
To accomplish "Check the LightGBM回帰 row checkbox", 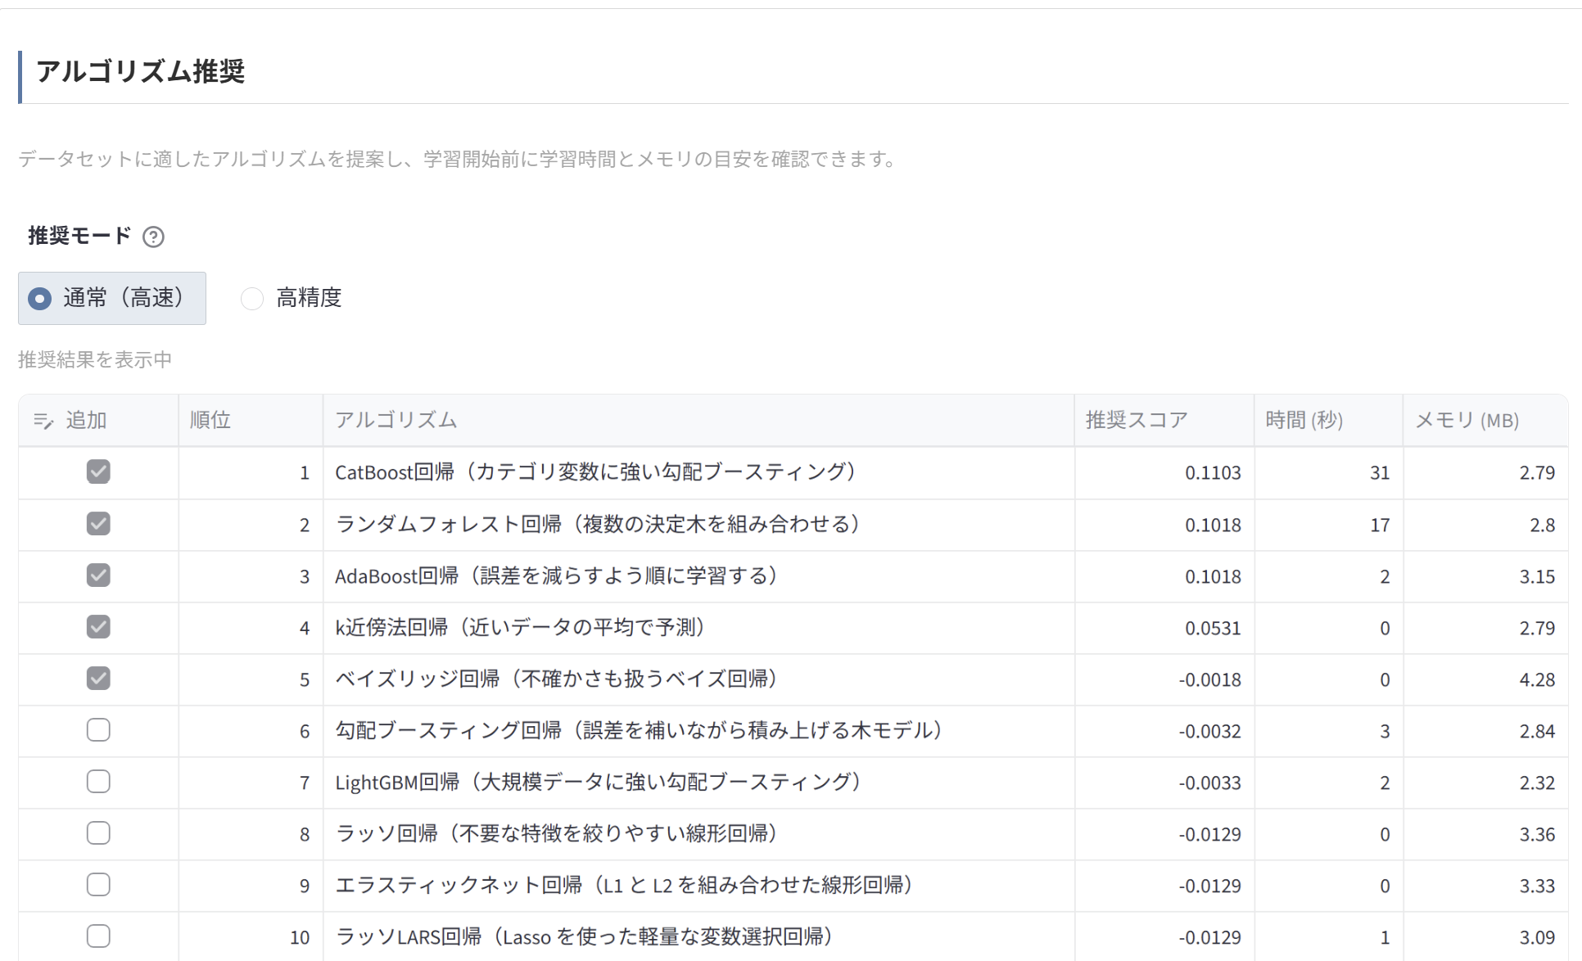I will click(98, 781).
